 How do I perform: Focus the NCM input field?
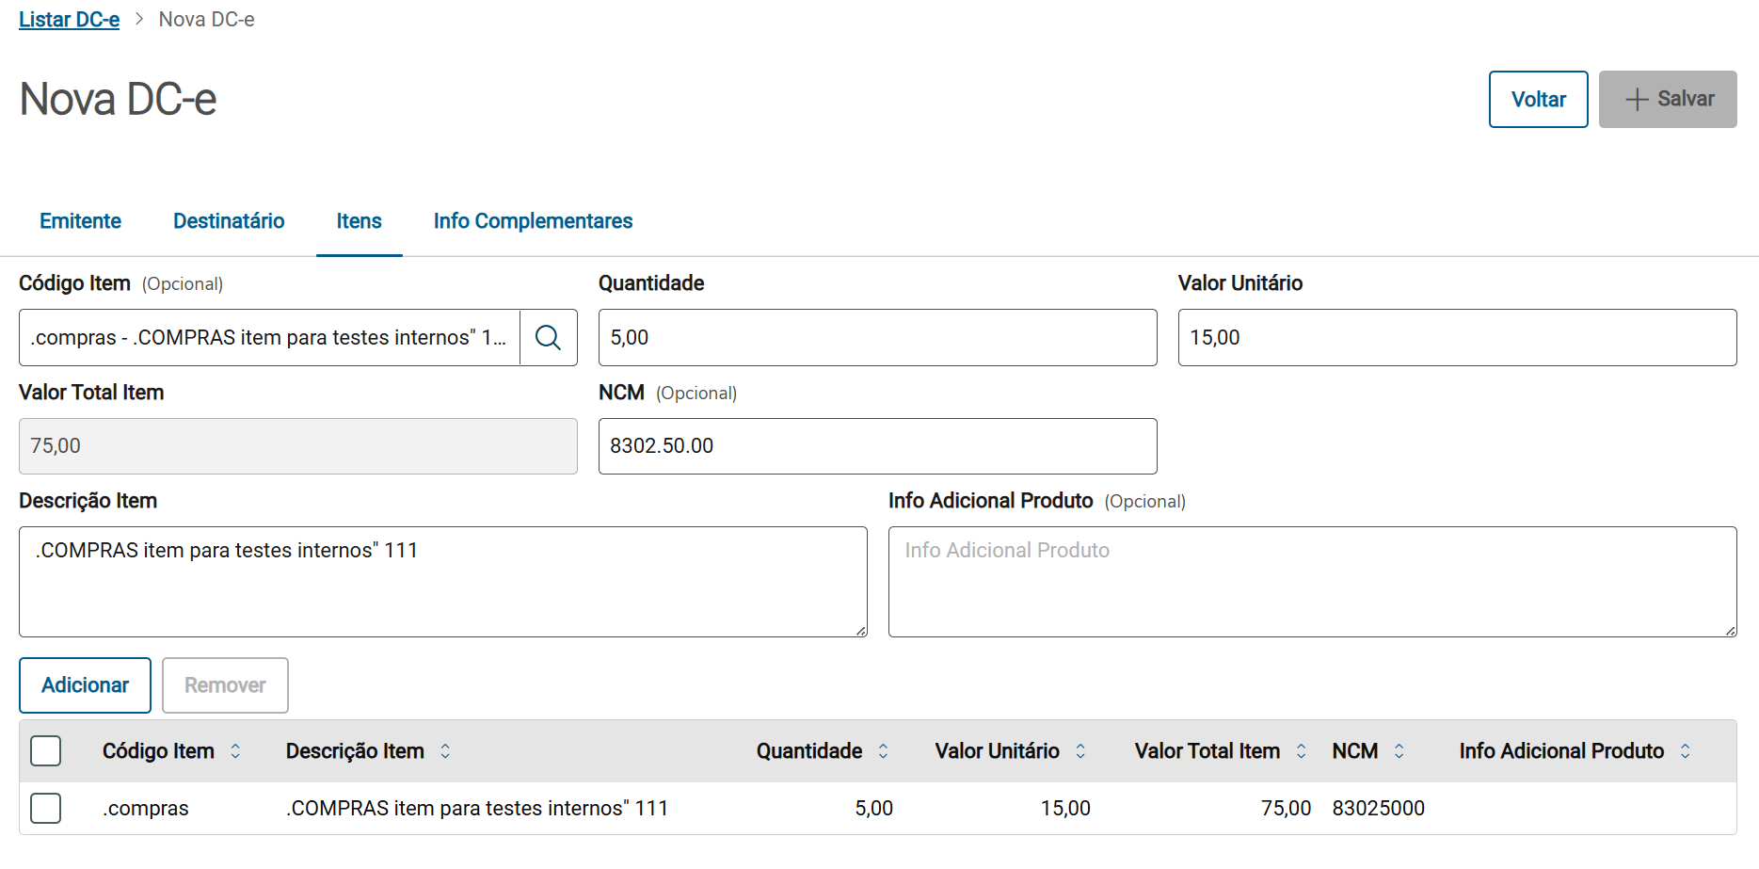click(x=877, y=446)
